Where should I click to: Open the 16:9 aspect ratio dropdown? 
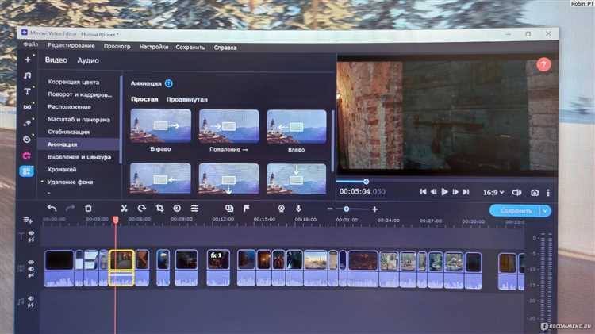tap(493, 192)
